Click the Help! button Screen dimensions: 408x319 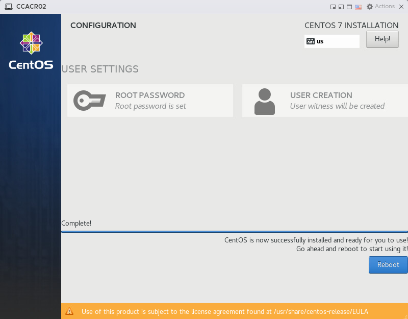(x=382, y=39)
